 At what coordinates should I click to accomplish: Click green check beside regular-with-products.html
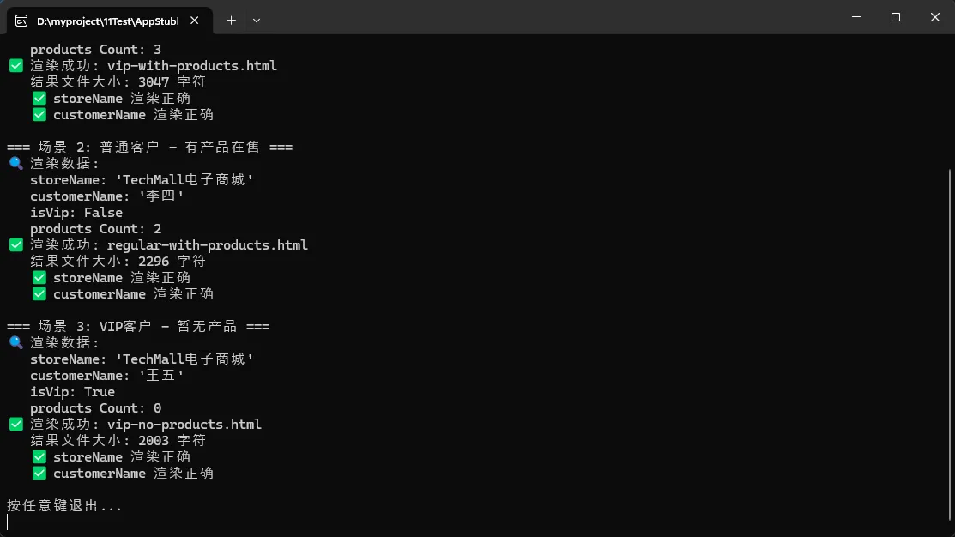coord(15,245)
